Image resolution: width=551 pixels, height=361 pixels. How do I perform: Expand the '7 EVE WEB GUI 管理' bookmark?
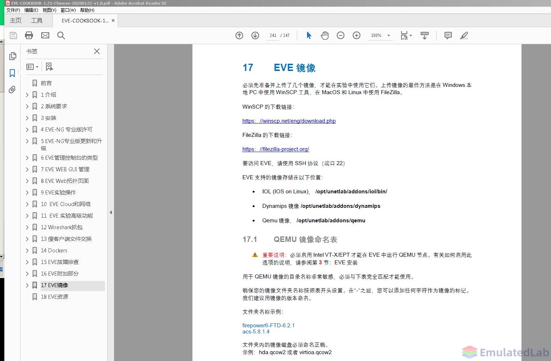click(x=27, y=169)
